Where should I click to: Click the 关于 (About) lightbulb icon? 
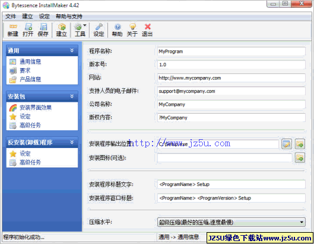[132, 30]
